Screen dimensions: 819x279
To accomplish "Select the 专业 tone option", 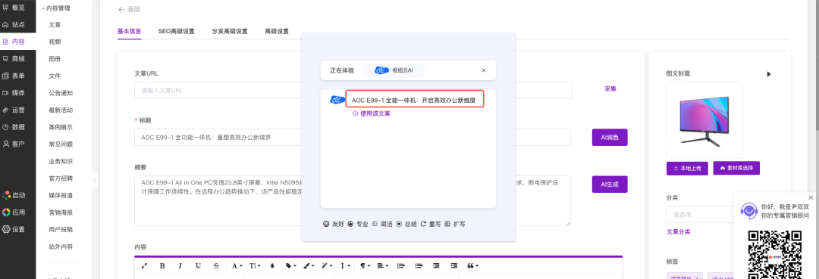I will pos(358,224).
